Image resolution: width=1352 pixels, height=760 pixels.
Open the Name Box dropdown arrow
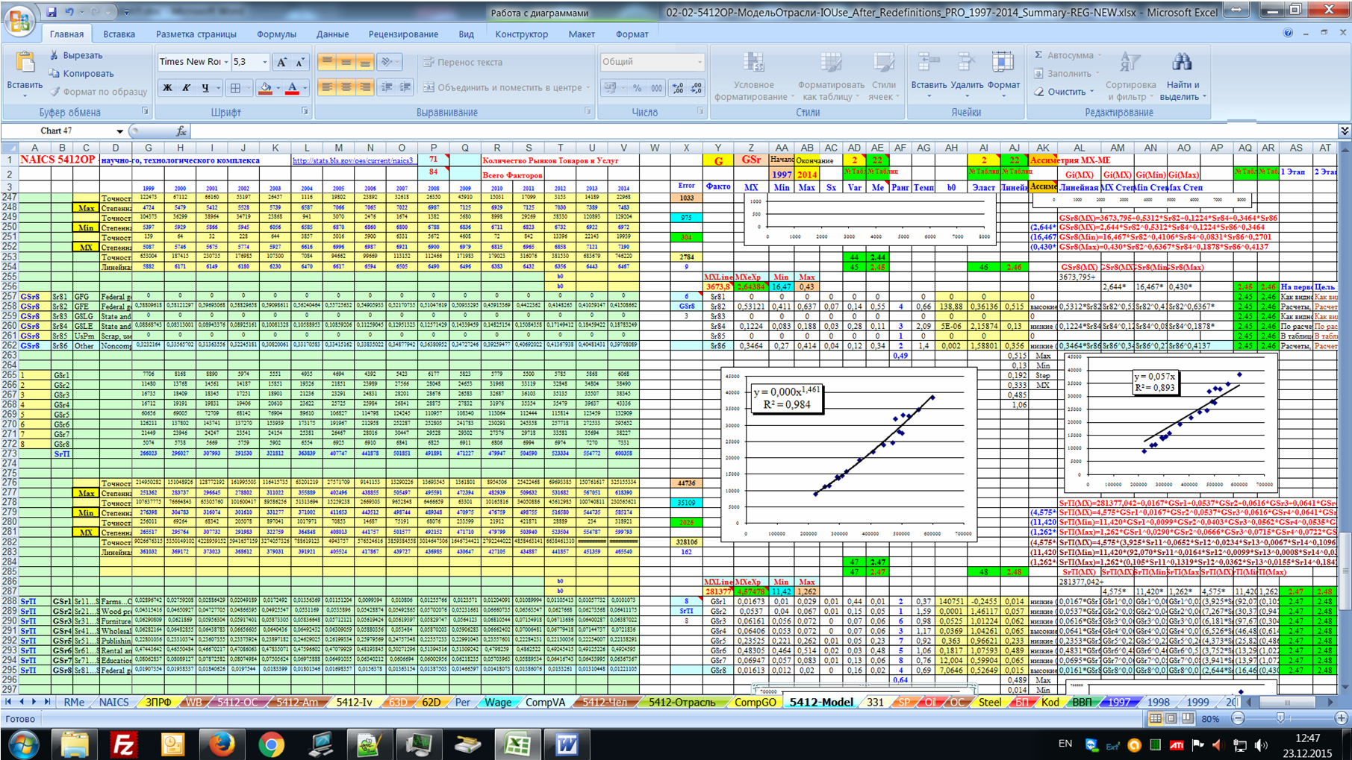(119, 131)
